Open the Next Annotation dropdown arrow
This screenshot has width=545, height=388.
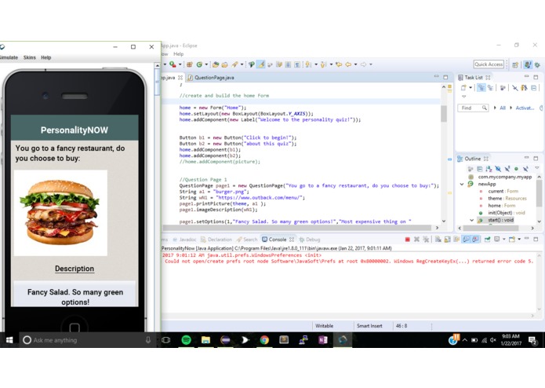click(x=316, y=64)
